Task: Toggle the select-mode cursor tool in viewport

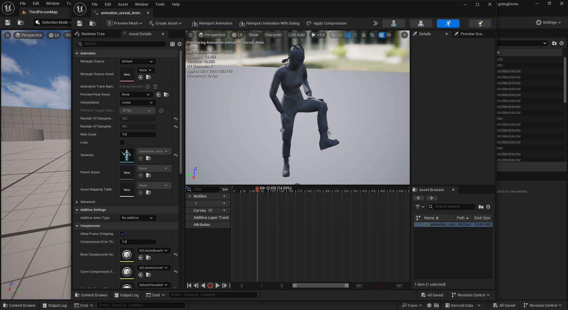Action: 333,35
